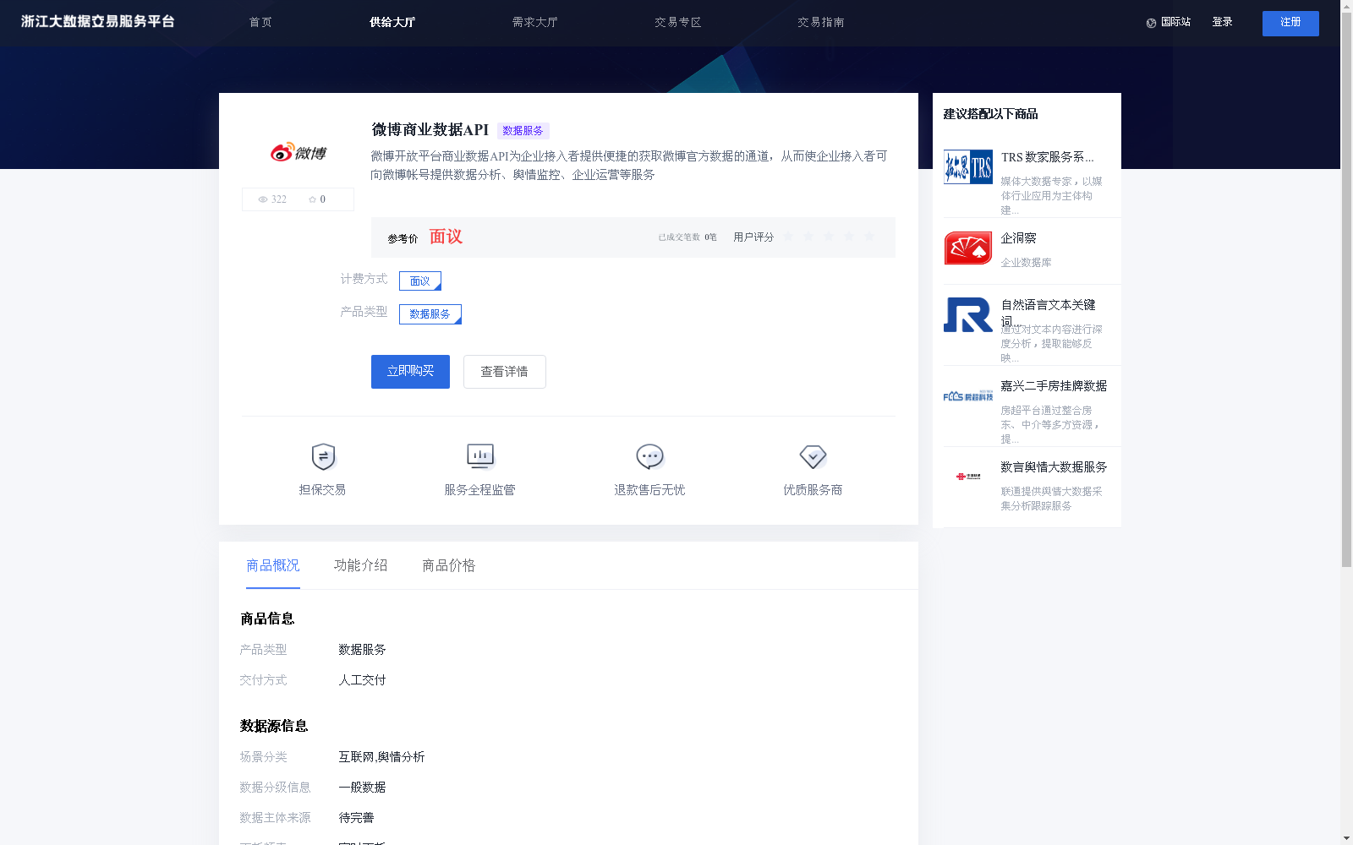This screenshot has width=1353, height=845.
Task: Click the 查看详情 button
Action: pyautogui.click(x=505, y=372)
